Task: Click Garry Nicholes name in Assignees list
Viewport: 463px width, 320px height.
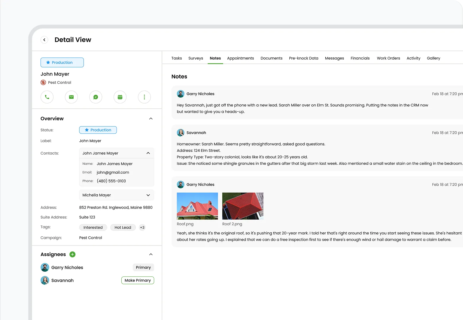Action: 67,267
